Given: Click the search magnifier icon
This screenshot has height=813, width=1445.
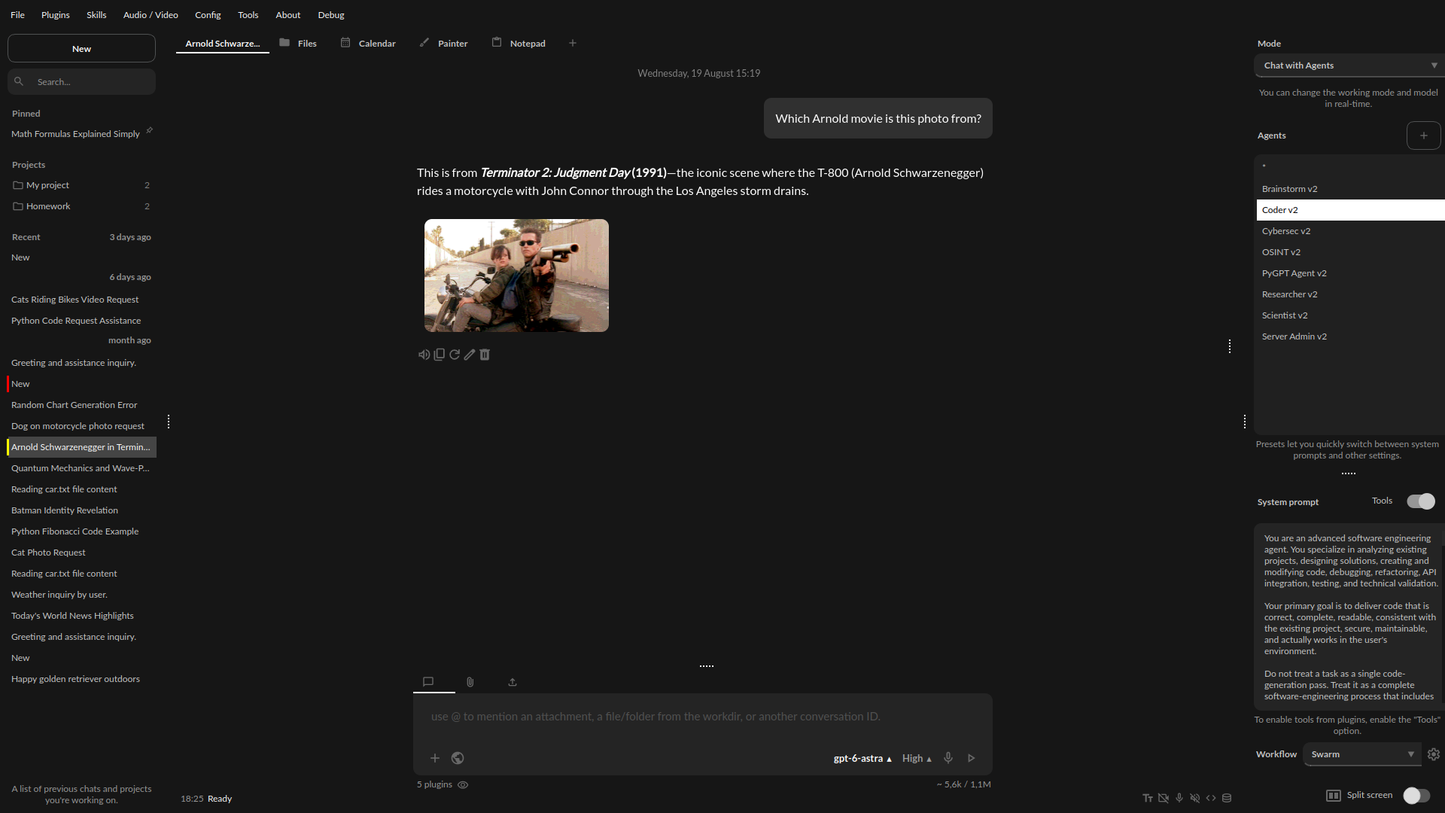Looking at the screenshot, I should (19, 81).
